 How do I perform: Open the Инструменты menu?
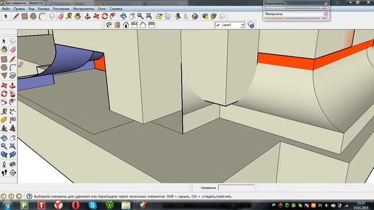[84, 9]
